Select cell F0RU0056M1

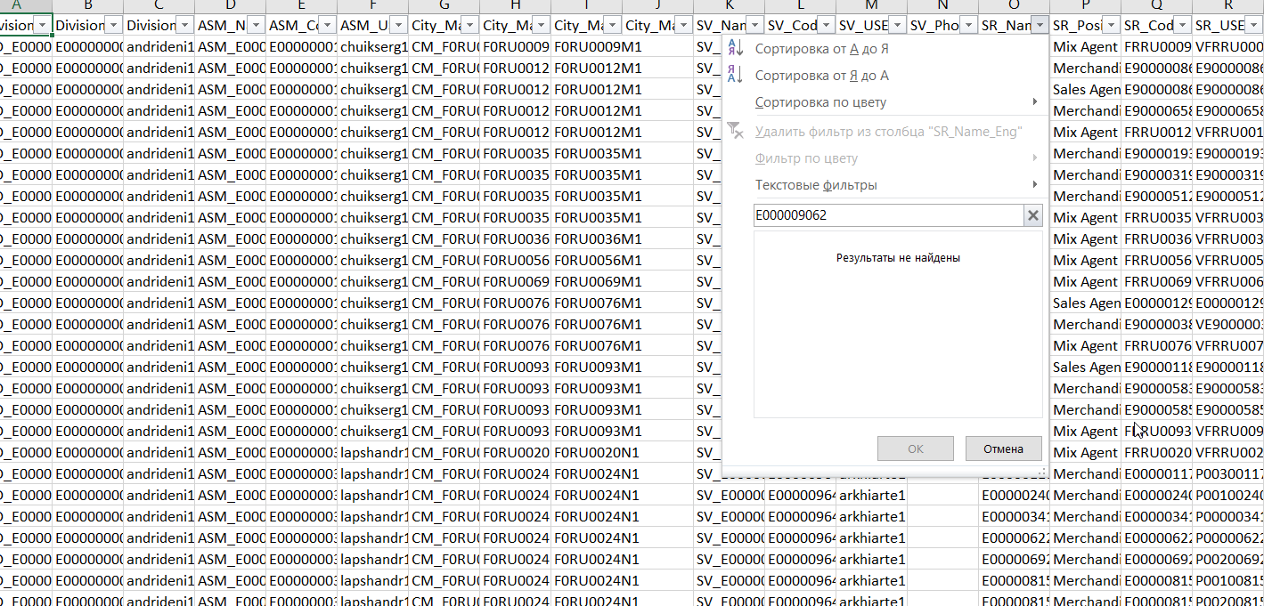[587, 260]
